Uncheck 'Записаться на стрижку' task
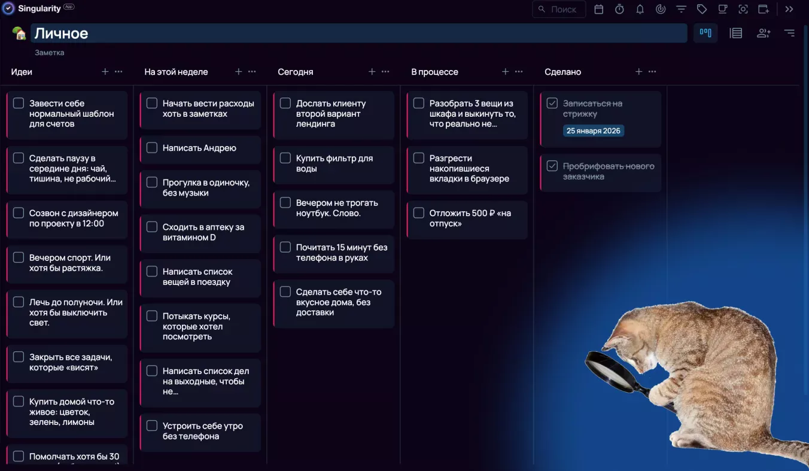809x471 pixels. pyautogui.click(x=552, y=104)
